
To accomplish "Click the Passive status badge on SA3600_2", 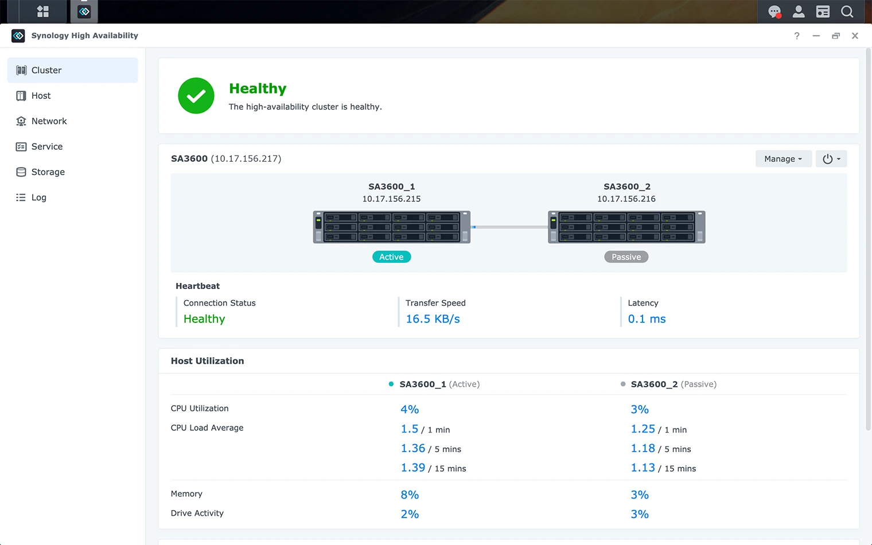I will pos(626,256).
